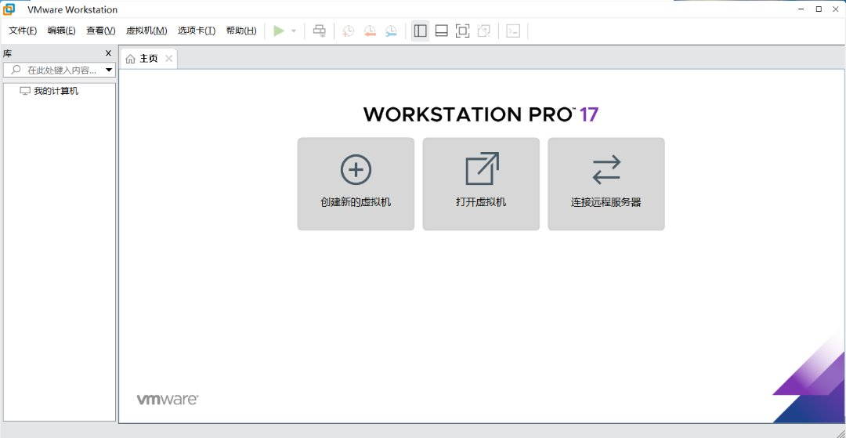846x438 pixels.
Task: Toggle the thumbnail bar view icon
Action: pyautogui.click(x=441, y=31)
